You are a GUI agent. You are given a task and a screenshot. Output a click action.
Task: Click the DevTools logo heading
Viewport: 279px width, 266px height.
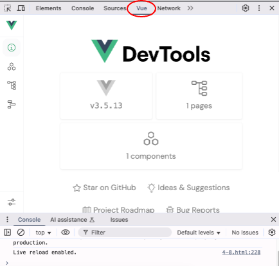pyautogui.click(x=151, y=51)
